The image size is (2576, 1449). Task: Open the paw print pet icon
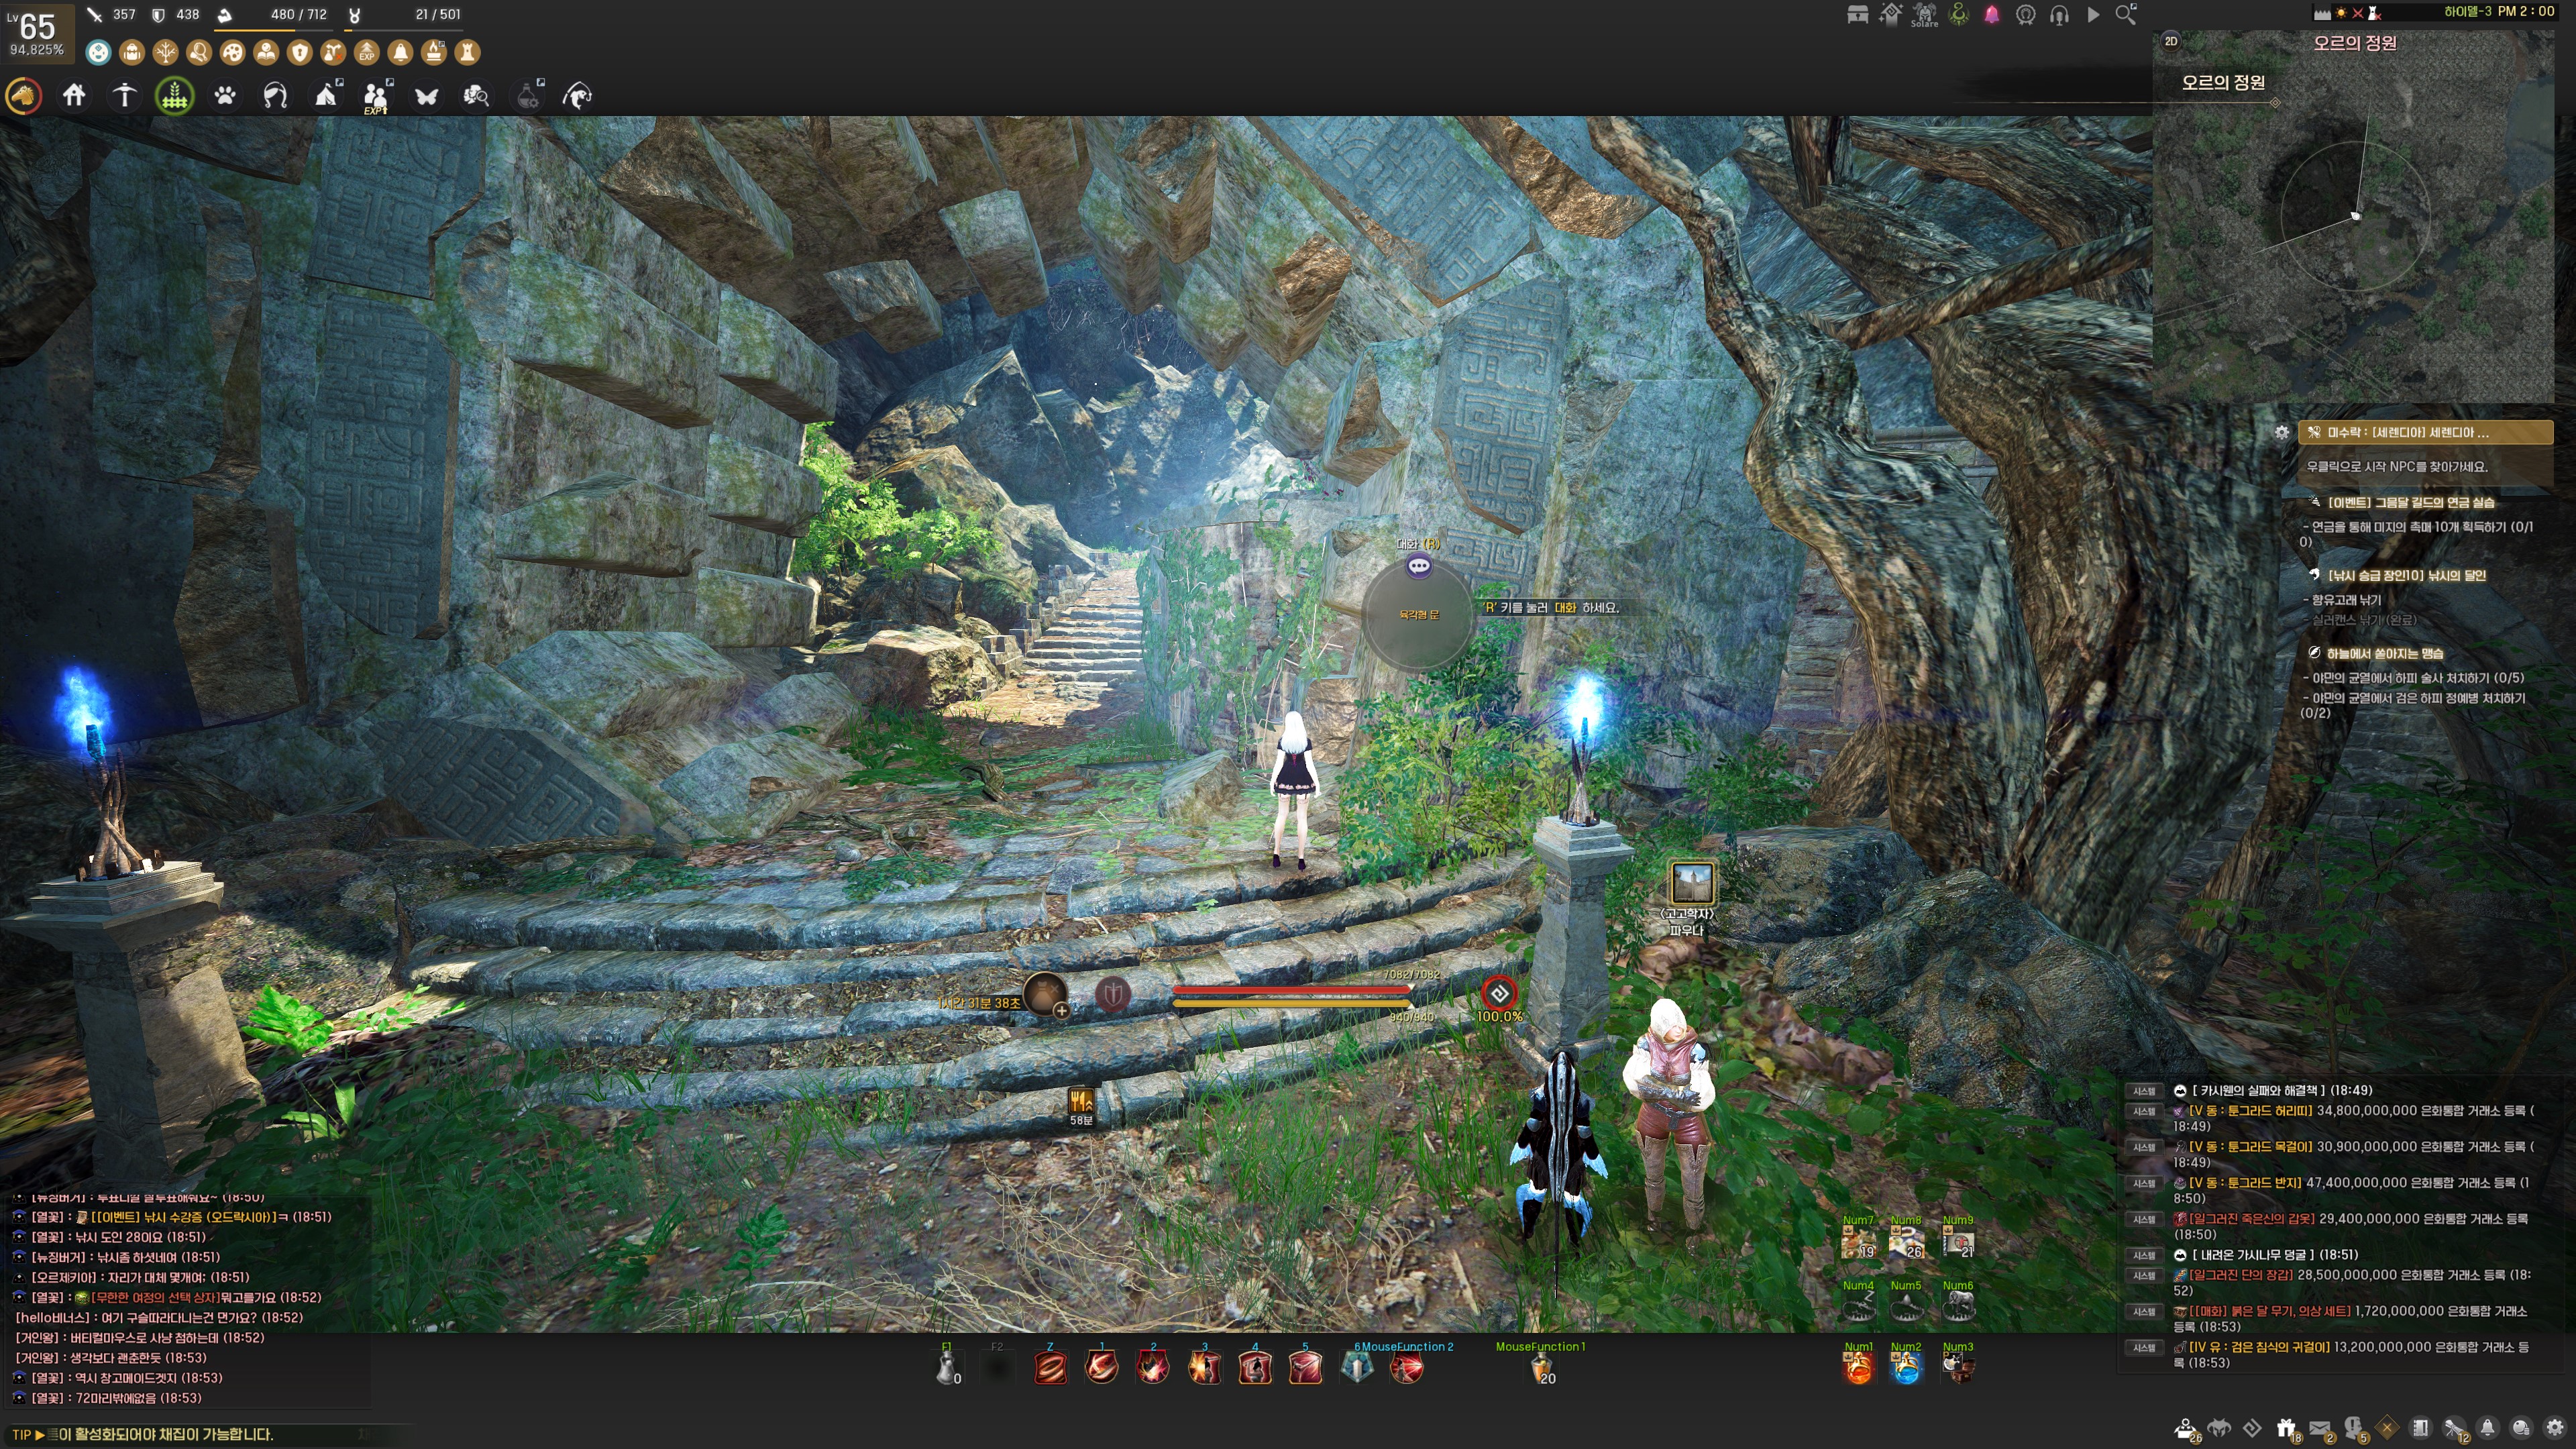click(225, 96)
